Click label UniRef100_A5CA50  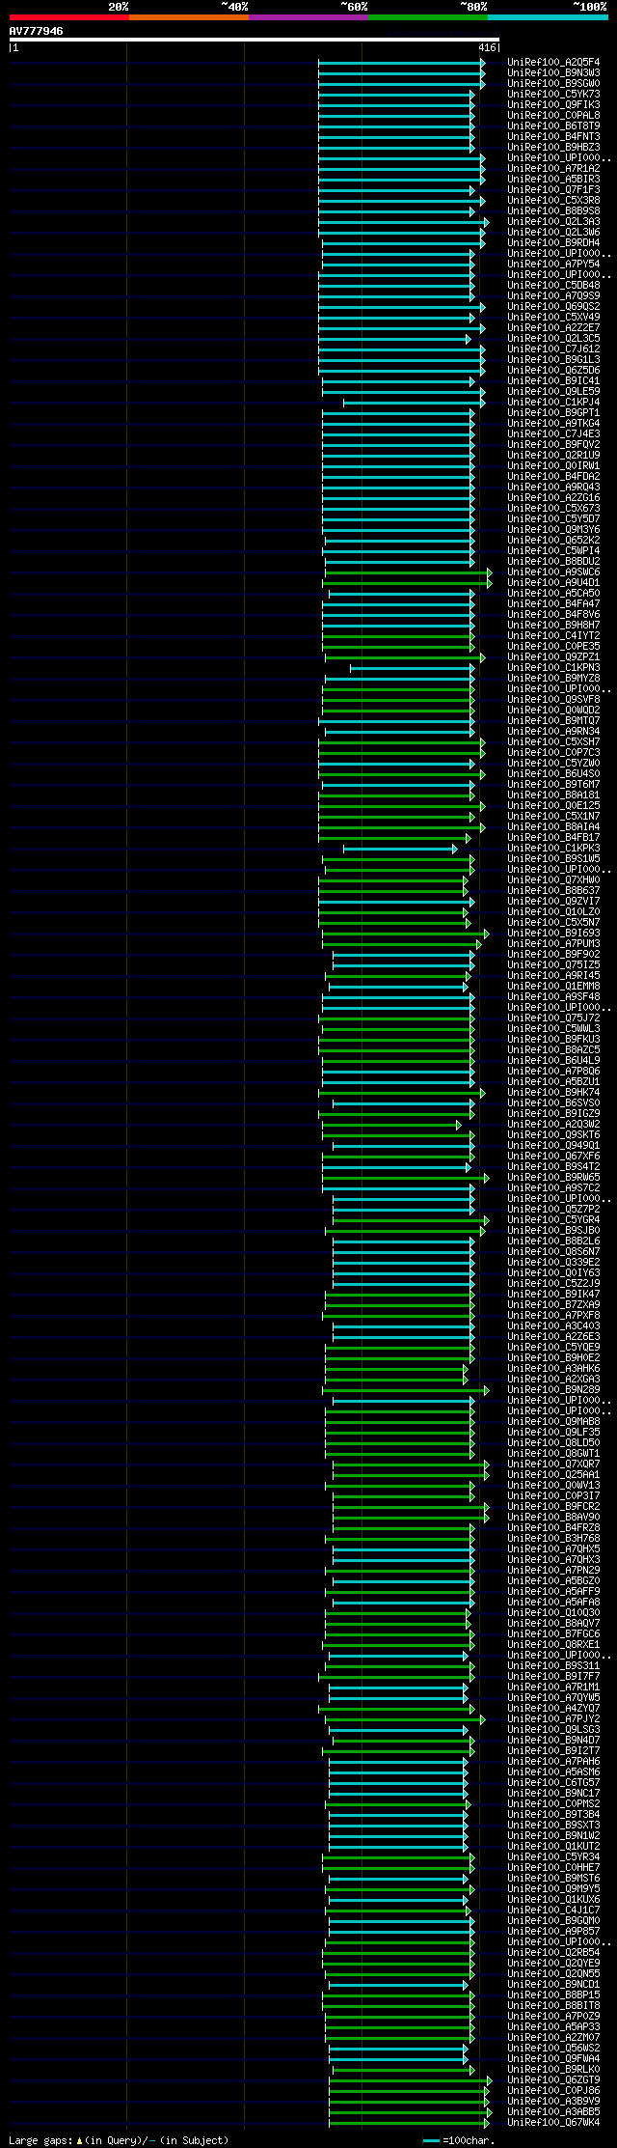coord(553,594)
